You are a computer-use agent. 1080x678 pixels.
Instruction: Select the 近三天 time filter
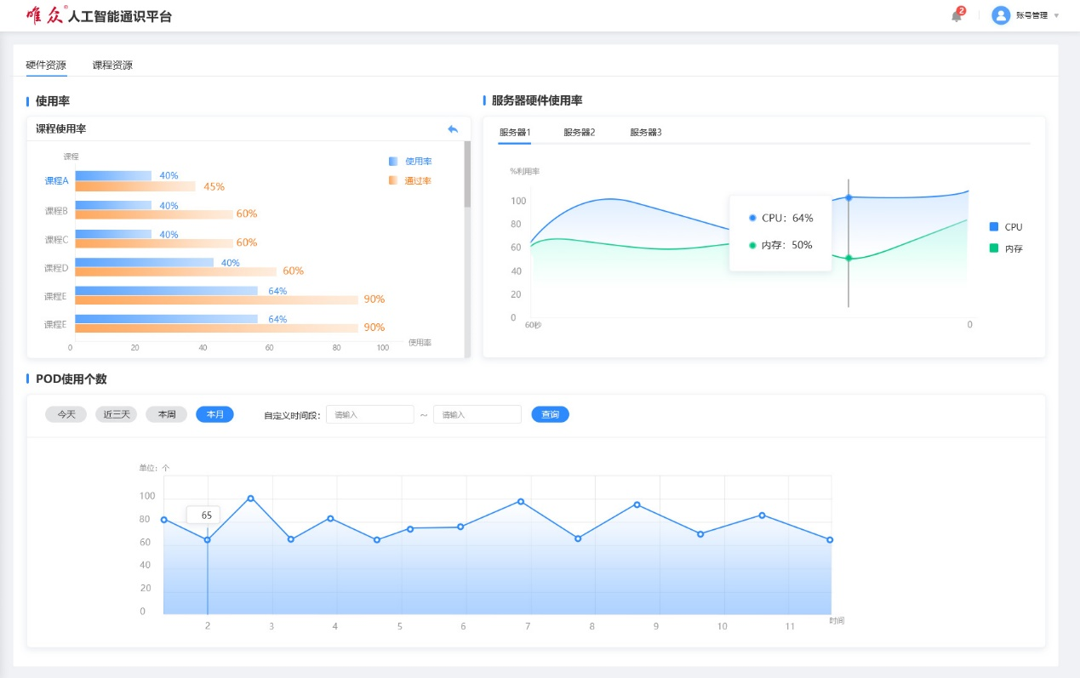pyautogui.click(x=117, y=414)
